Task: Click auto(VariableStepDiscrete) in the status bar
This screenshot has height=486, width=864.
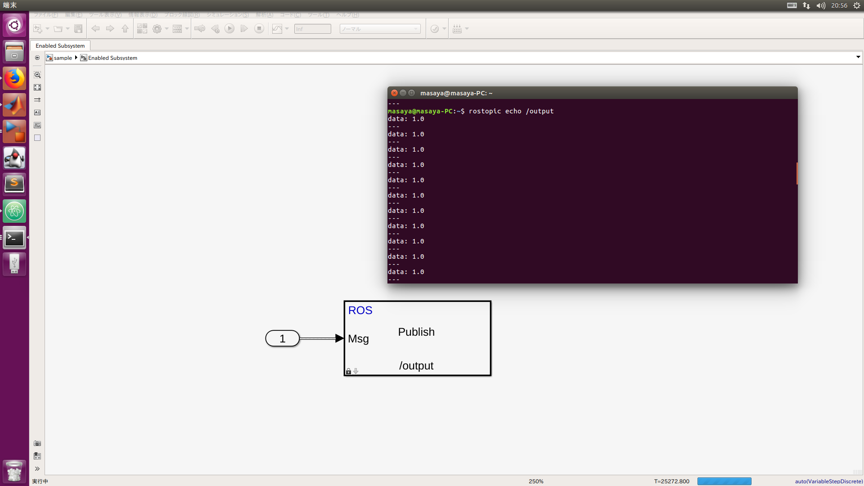Action: (828, 481)
